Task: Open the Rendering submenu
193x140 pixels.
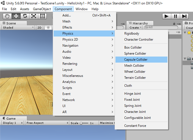Action: tap(84, 63)
